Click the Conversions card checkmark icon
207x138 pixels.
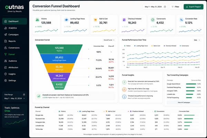point(153,20)
